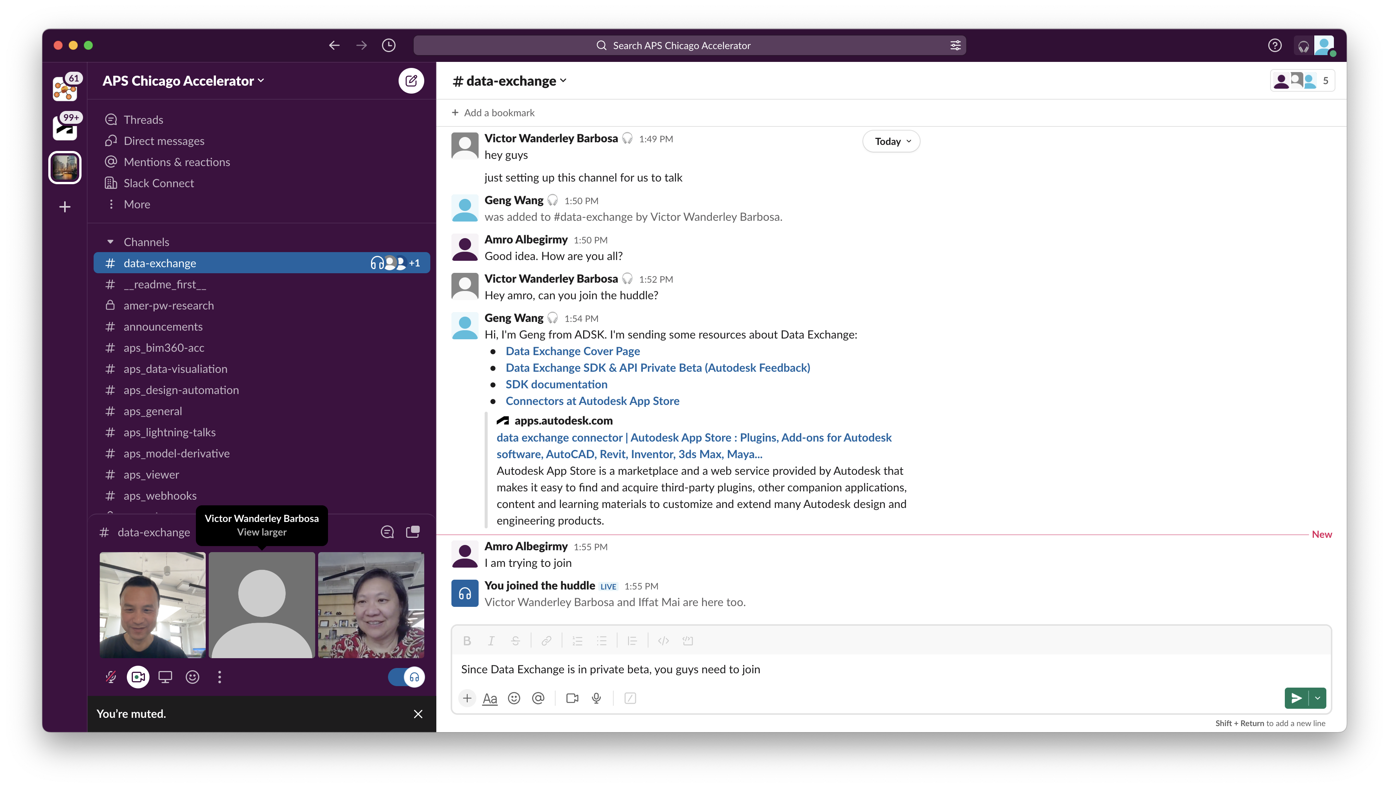Pop out huddle into new window

click(412, 532)
